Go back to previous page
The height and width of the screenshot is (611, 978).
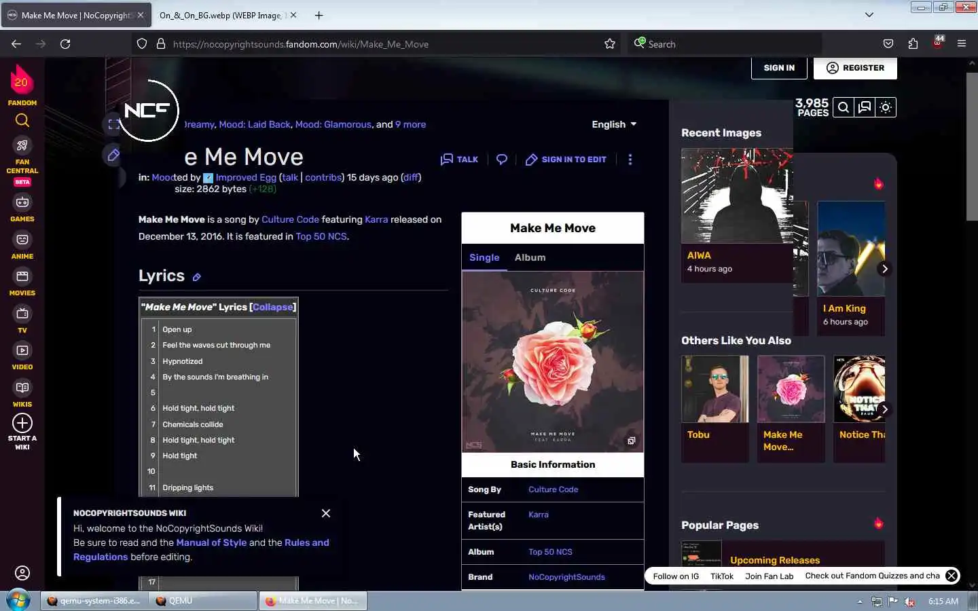point(16,44)
